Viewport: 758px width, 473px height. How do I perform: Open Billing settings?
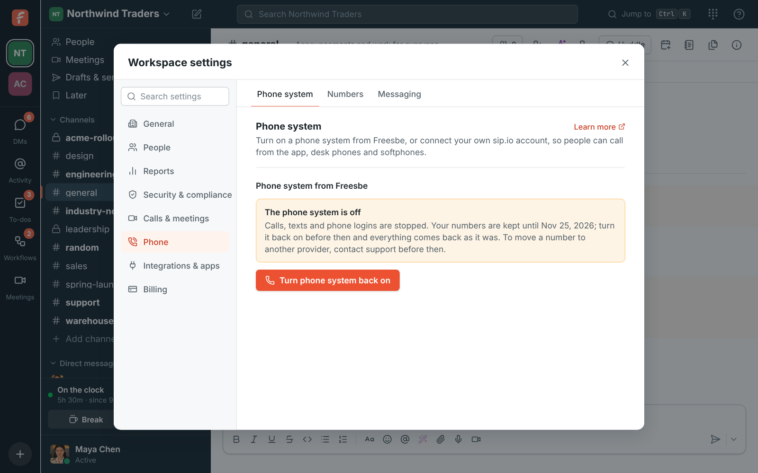(175, 289)
